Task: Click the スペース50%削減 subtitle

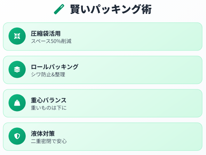Action: [51, 41]
